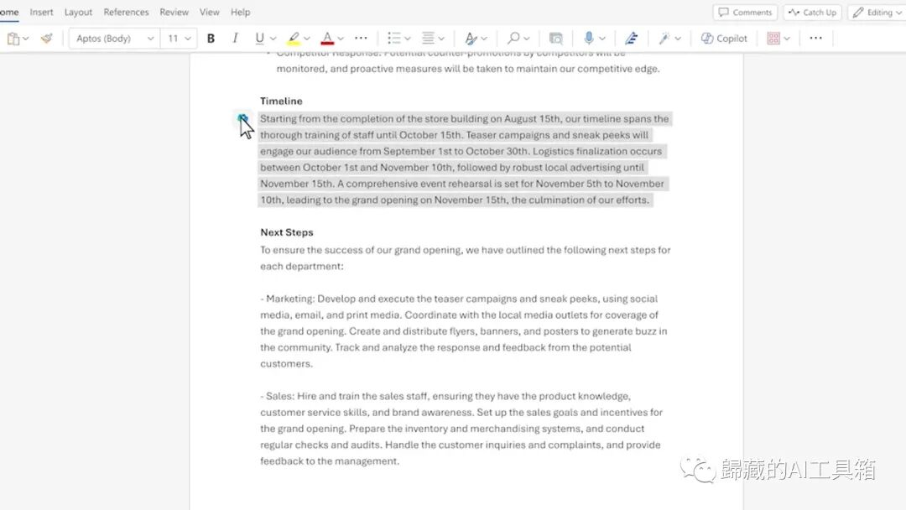
Task: Click the icon left of the microphone
Action: (x=556, y=39)
